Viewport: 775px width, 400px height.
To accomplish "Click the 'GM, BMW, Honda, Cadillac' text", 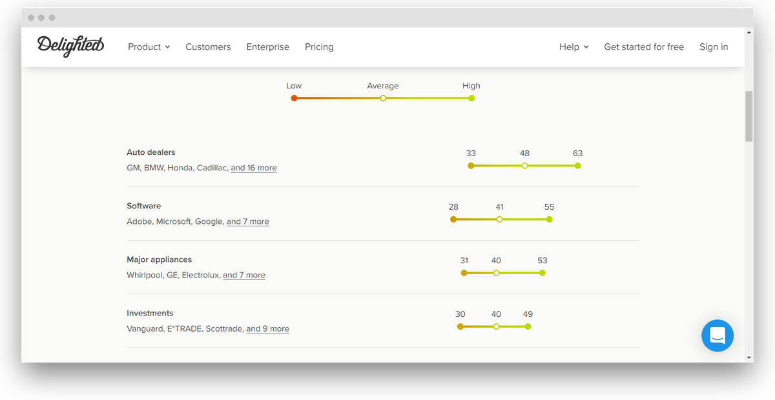I will [178, 168].
